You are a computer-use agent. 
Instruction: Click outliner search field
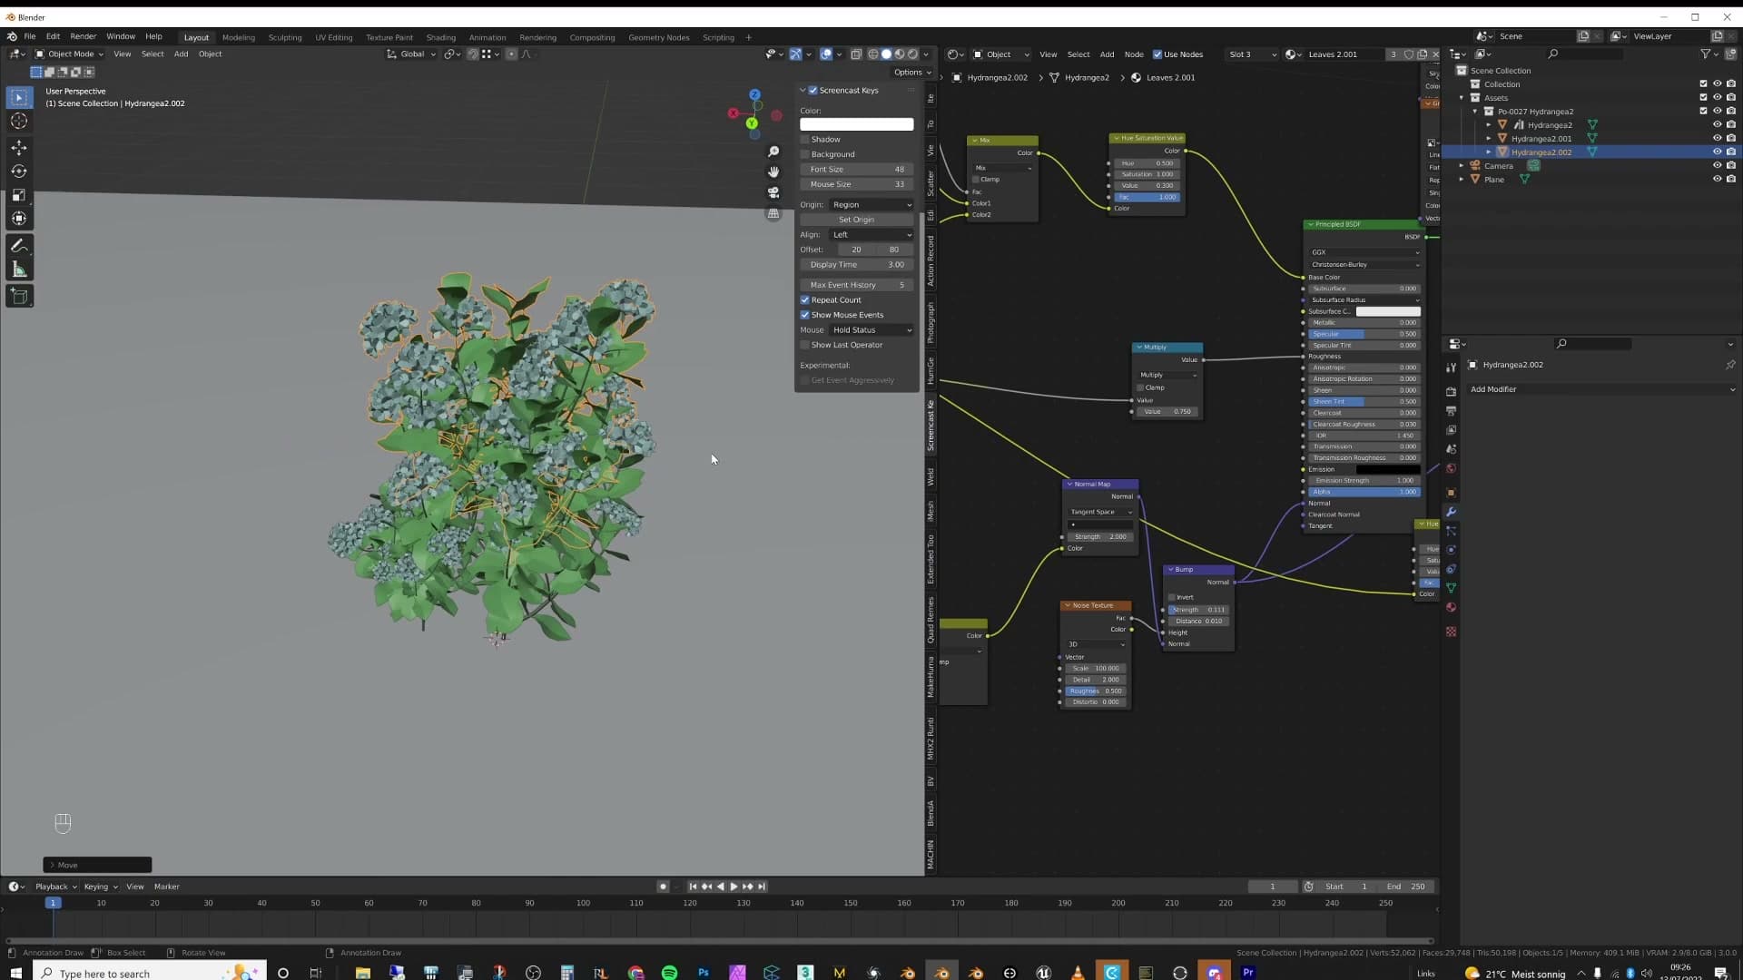click(x=1585, y=54)
